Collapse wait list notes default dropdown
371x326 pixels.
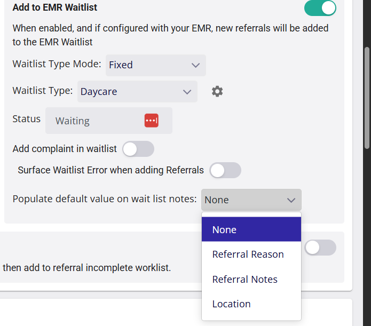click(x=251, y=200)
